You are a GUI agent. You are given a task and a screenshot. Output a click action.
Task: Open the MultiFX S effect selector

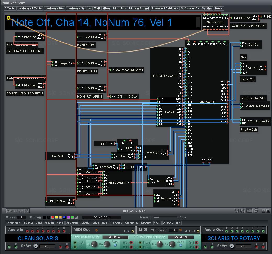pyautogui.click(x=181, y=237)
